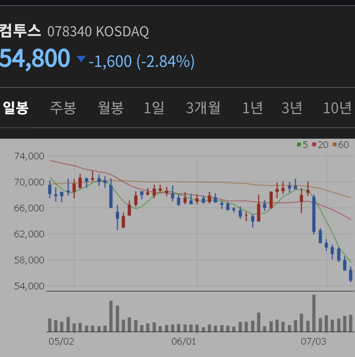Viewport: 355px width, 357px height.
Task: Click the 74,000 price axis label
Action: click(29, 156)
